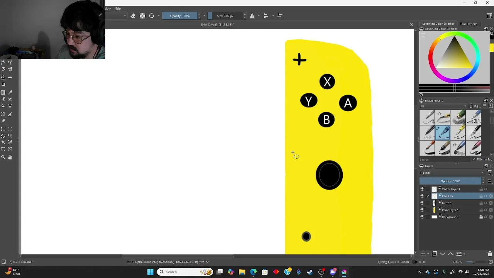
Task: Open the brush presets All tag dropdown
Action: (443, 106)
